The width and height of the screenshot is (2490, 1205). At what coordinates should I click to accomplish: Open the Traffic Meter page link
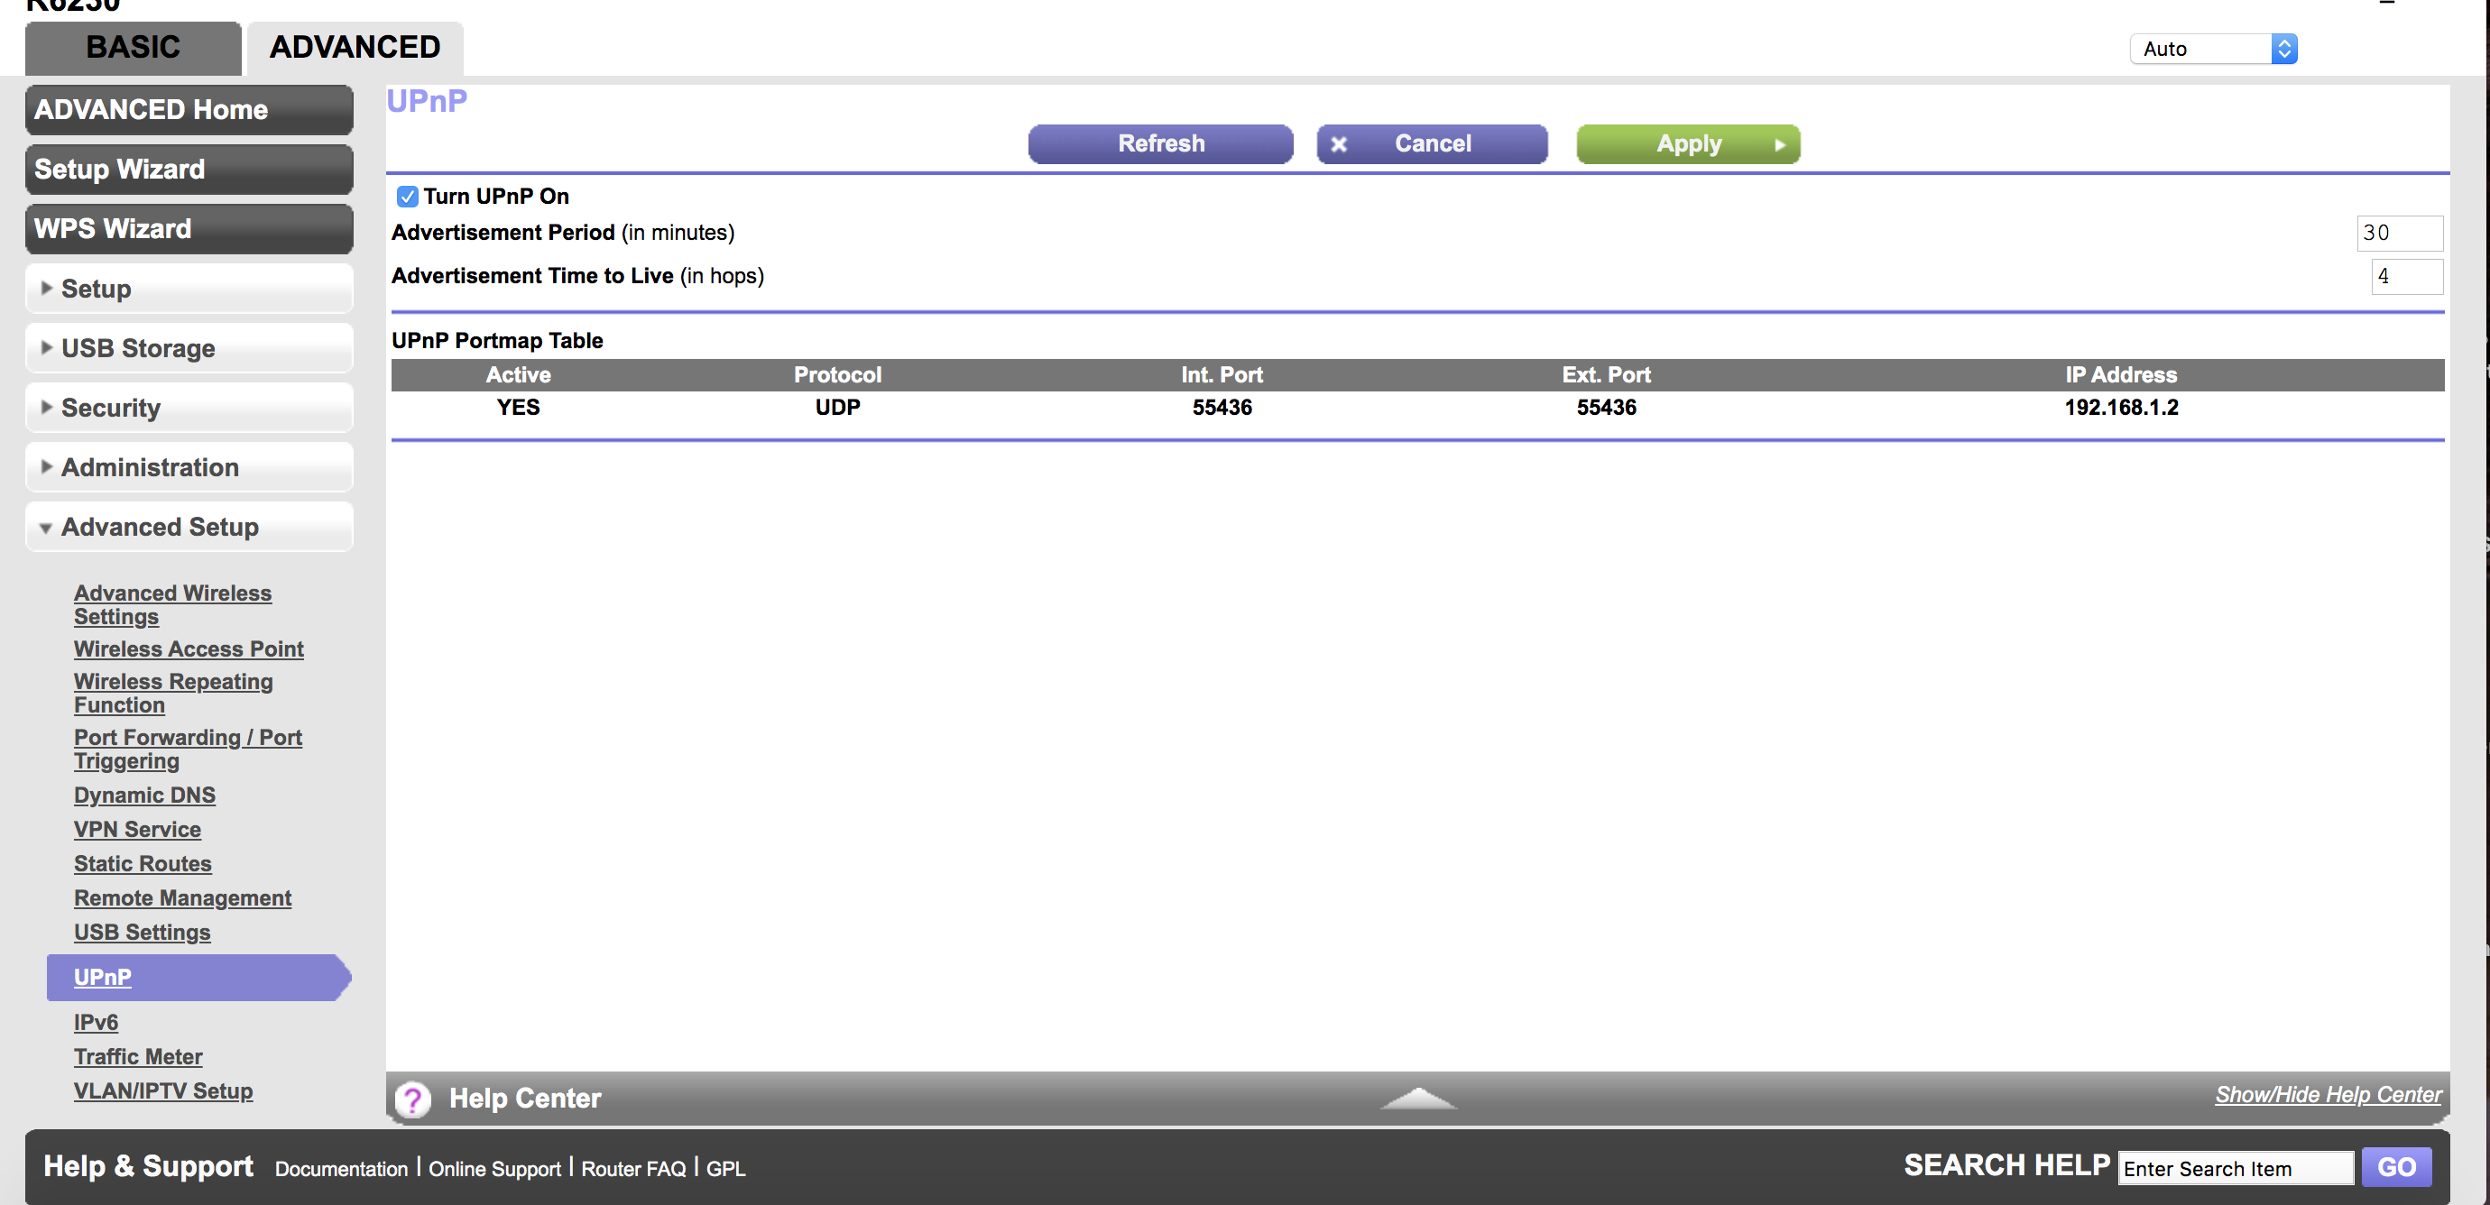(138, 1056)
